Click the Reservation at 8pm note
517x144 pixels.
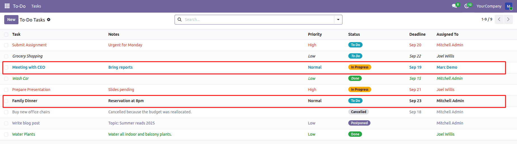click(126, 101)
